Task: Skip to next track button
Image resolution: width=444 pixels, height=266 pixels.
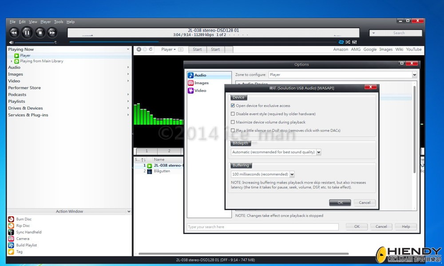Action: pos(52,33)
